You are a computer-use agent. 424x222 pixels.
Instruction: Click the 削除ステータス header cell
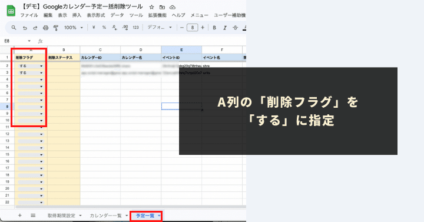coord(64,58)
